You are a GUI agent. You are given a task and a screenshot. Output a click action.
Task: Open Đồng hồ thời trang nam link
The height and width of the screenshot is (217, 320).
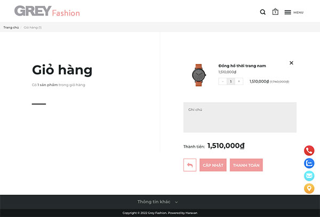pyautogui.click(x=242, y=66)
